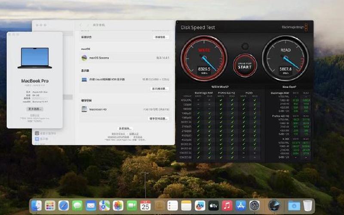Image resolution: width=344 pixels, height=215 pixels.
Task: Click the MacBook Pro laptop image
Action: pos(35,58)
